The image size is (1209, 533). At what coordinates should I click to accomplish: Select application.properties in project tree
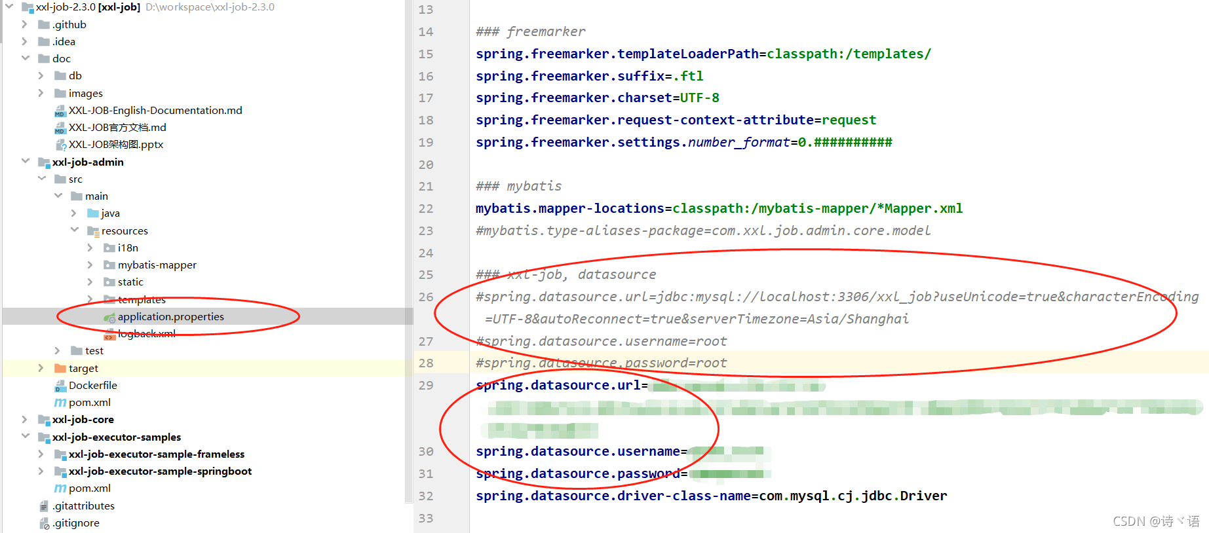click(171, 316)
